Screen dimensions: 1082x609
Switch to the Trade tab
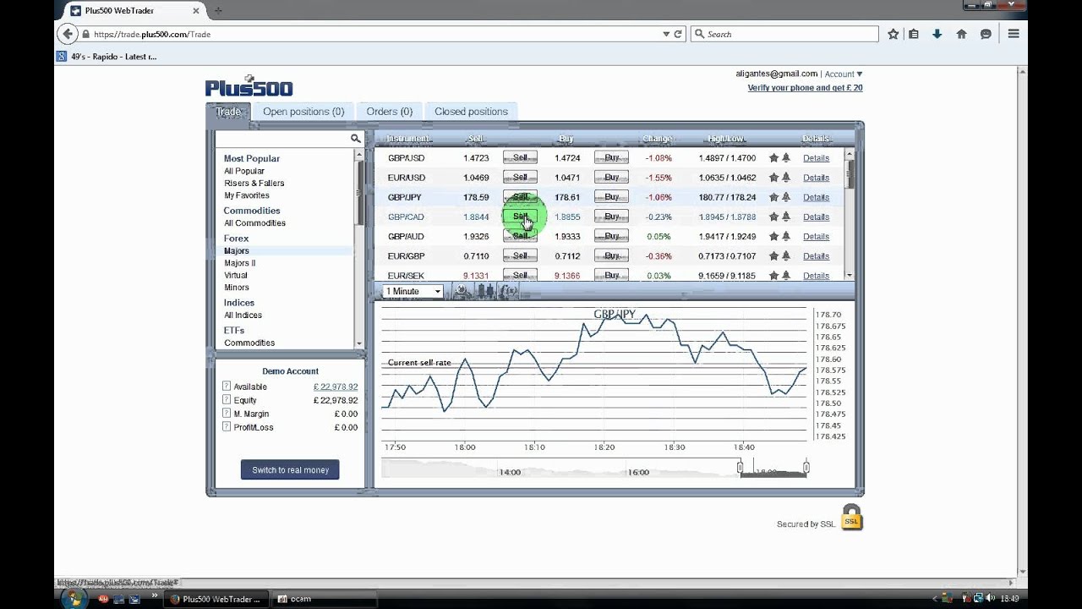[x=228, y=112]
